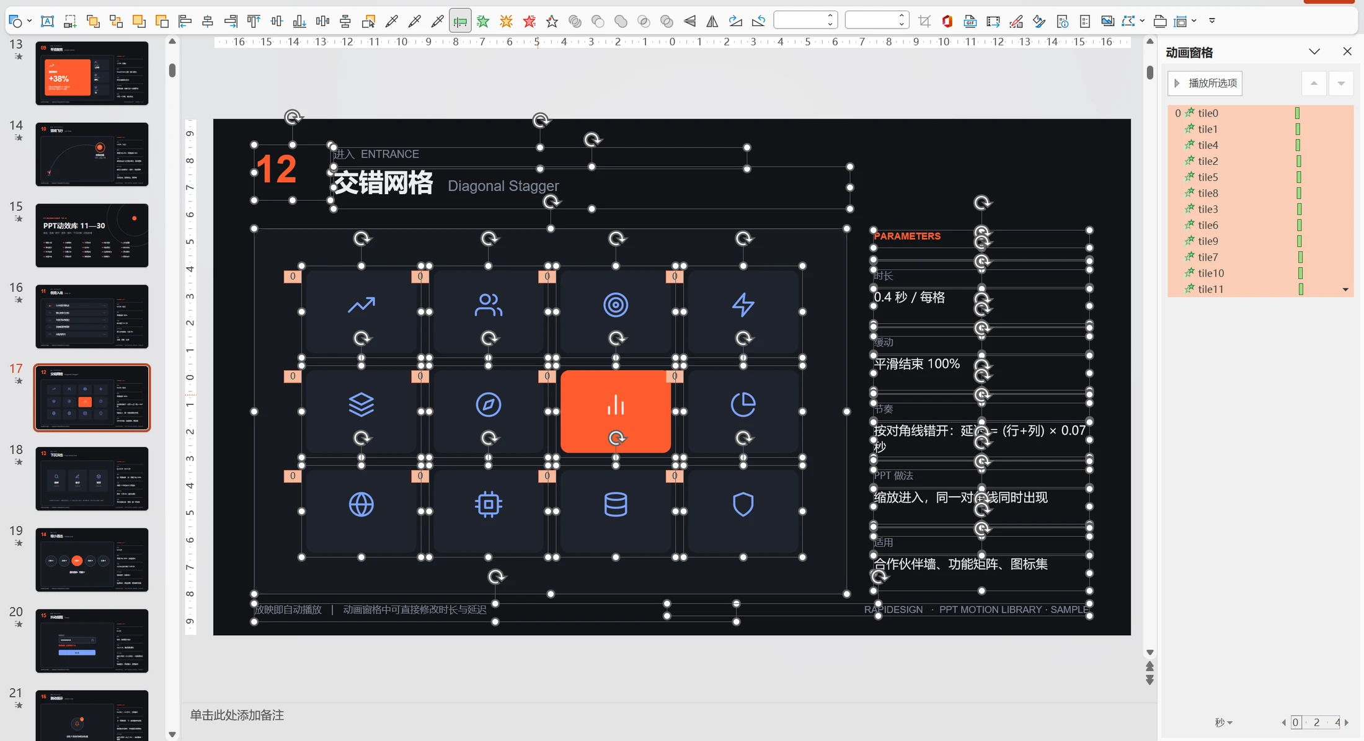Open the tile11 animation dropdown arrow

1345,290
